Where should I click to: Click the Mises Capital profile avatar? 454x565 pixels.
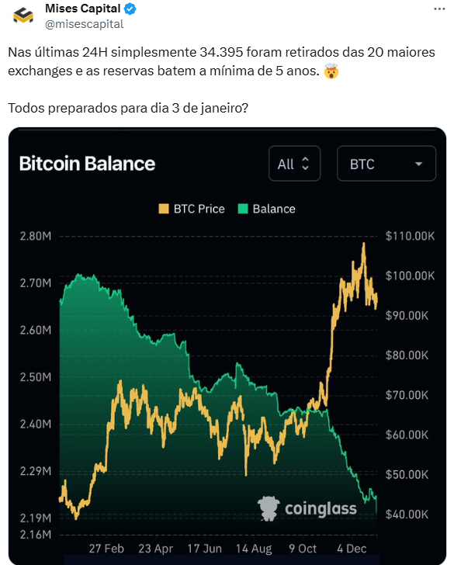click(23, 16)
